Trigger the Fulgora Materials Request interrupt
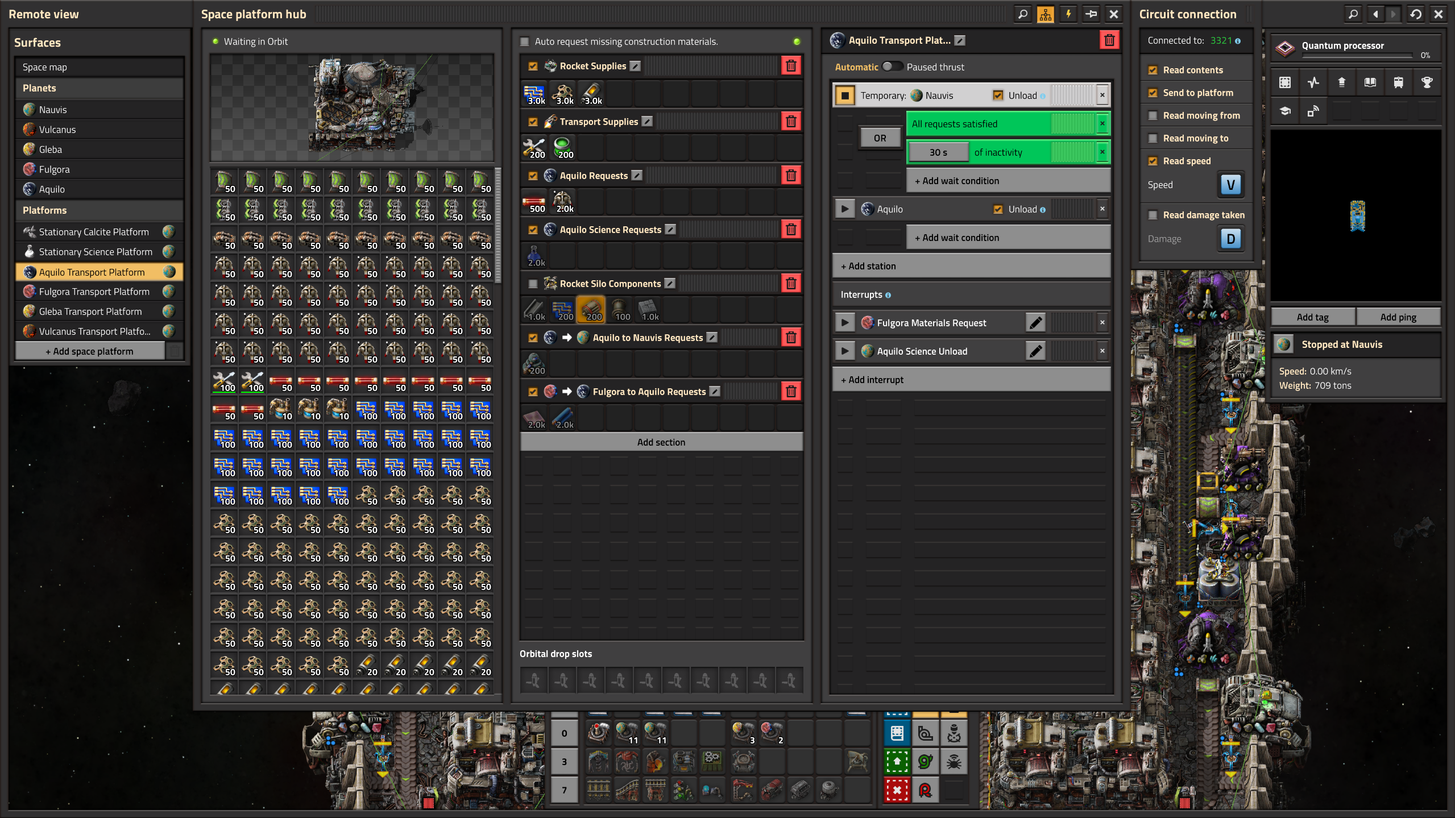Viewport: 1455px width, 818px height. (845, 323)
